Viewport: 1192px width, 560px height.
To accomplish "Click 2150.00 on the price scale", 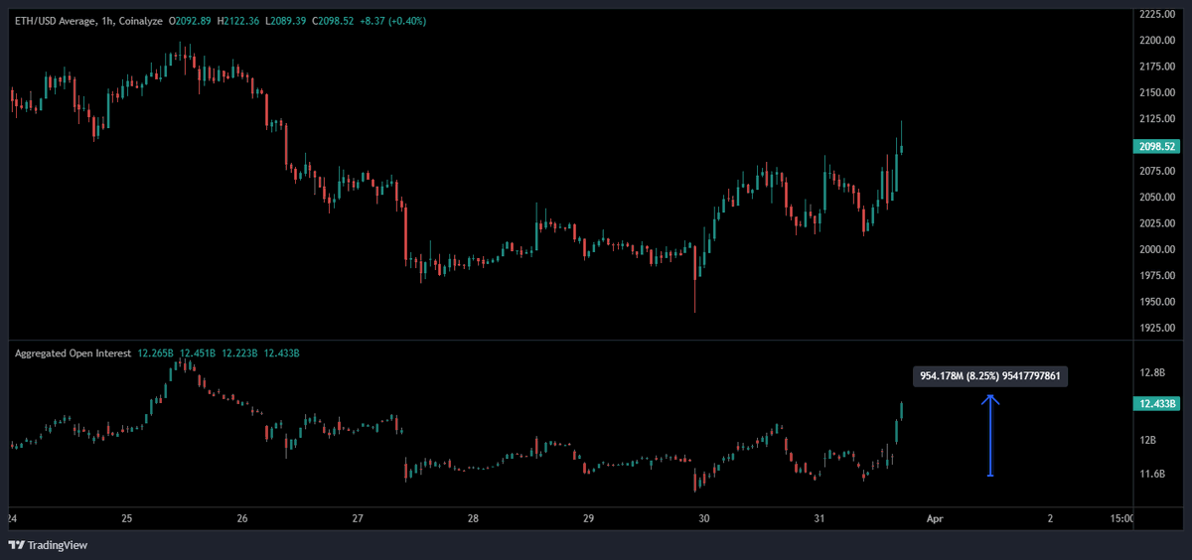I will (1158, 92).
